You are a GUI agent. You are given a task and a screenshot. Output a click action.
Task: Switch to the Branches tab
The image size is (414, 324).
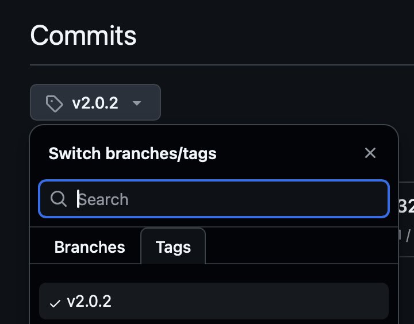pos(90,247)
